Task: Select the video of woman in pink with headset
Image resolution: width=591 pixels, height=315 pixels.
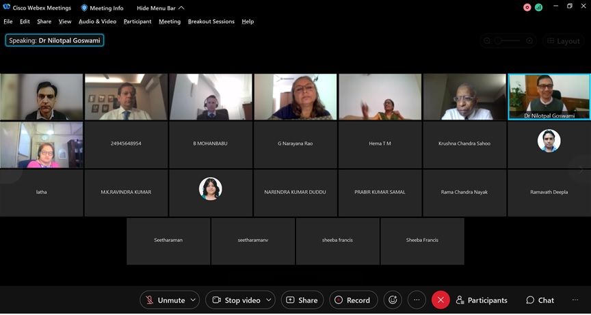Action: point(42,145)
